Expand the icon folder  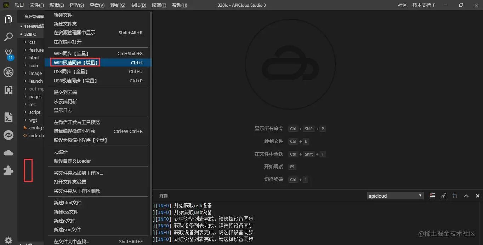(x=34, y=65)
